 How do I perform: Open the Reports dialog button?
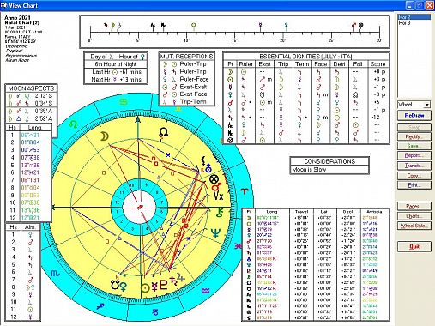pos(414,155)
